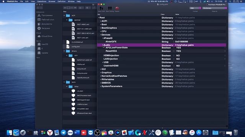Viewport: 245px width, 137px height.
Task: Expand the KernelAndKextPatches key
Action: point(101,76)
